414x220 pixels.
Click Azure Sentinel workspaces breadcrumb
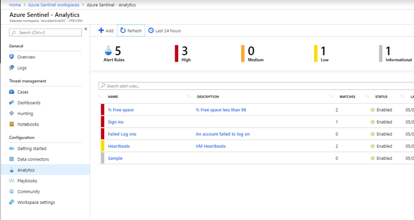(x=54, y=5)
